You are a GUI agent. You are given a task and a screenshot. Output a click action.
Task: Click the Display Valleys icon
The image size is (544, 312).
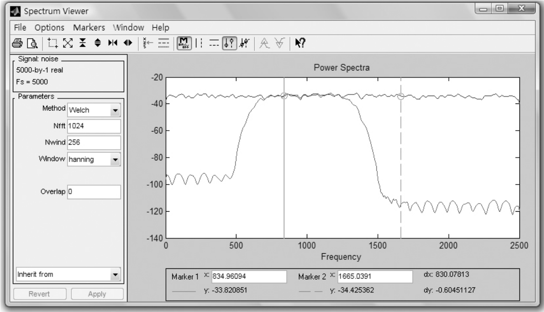(279, 42)
